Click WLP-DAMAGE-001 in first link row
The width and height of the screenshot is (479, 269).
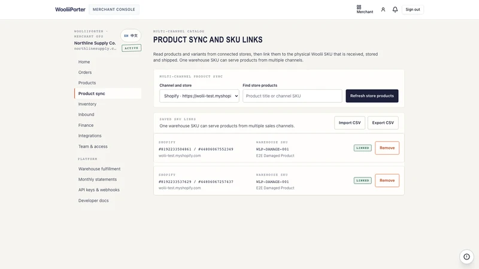point(272,149)
